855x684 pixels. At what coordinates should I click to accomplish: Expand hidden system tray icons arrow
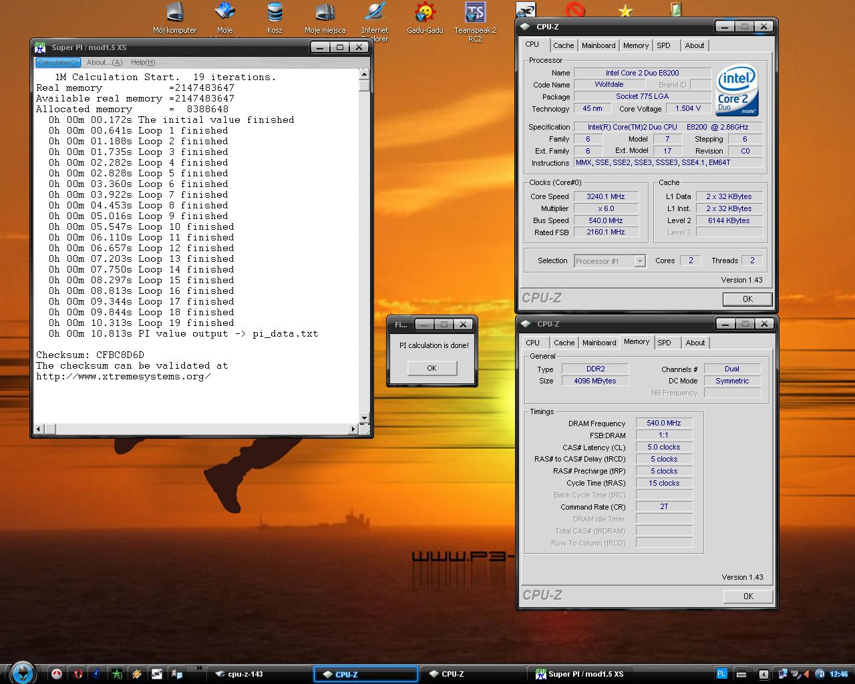[x=764, y=675]
